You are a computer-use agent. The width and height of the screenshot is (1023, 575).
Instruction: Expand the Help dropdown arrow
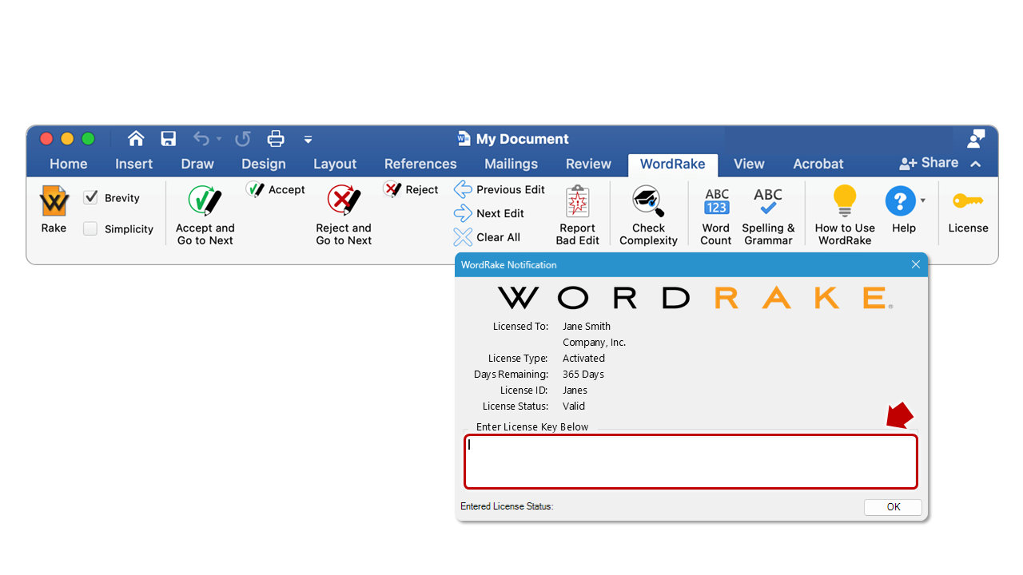coord(923,200)
